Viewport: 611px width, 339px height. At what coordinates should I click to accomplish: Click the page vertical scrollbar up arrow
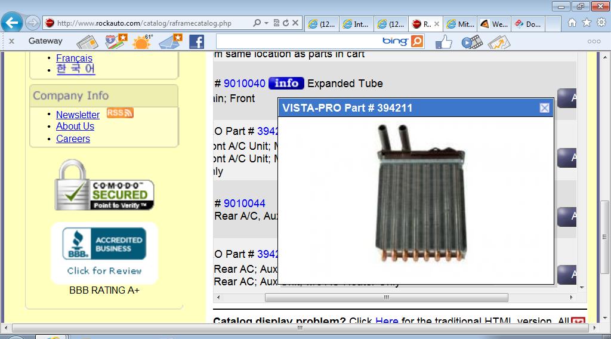pyautogui.click(x=605, y=57)
